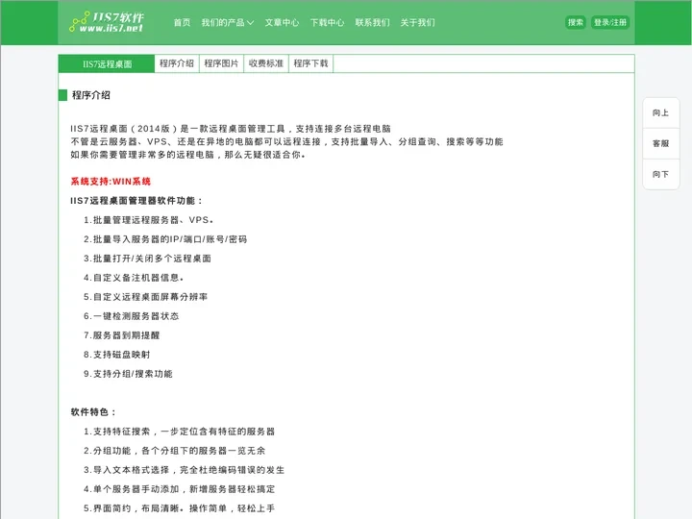Click intro line mentioning 云服务器、VPS
692x519 pixels.
(x=286, y=141)
